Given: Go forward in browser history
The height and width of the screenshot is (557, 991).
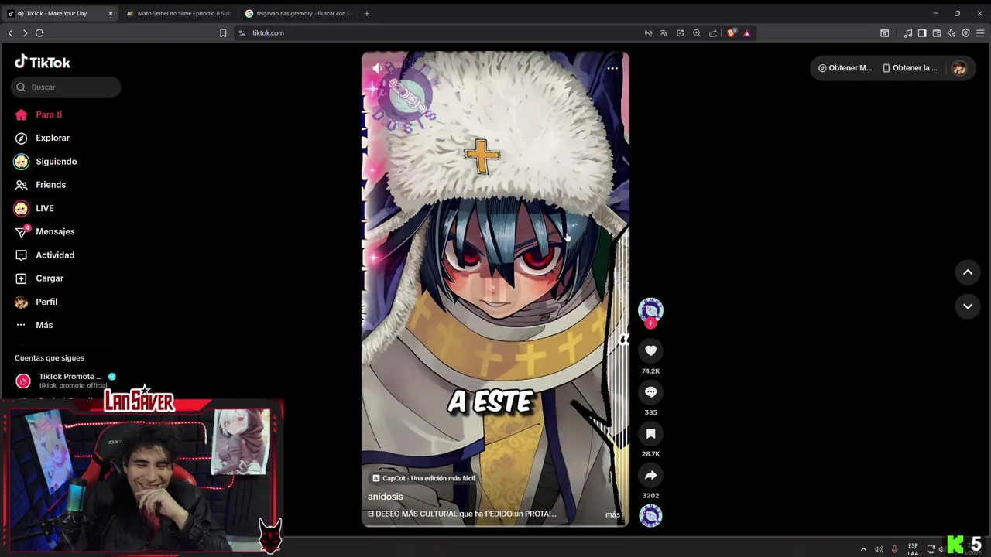Looking at the screenshot, I should click(25, 33).
